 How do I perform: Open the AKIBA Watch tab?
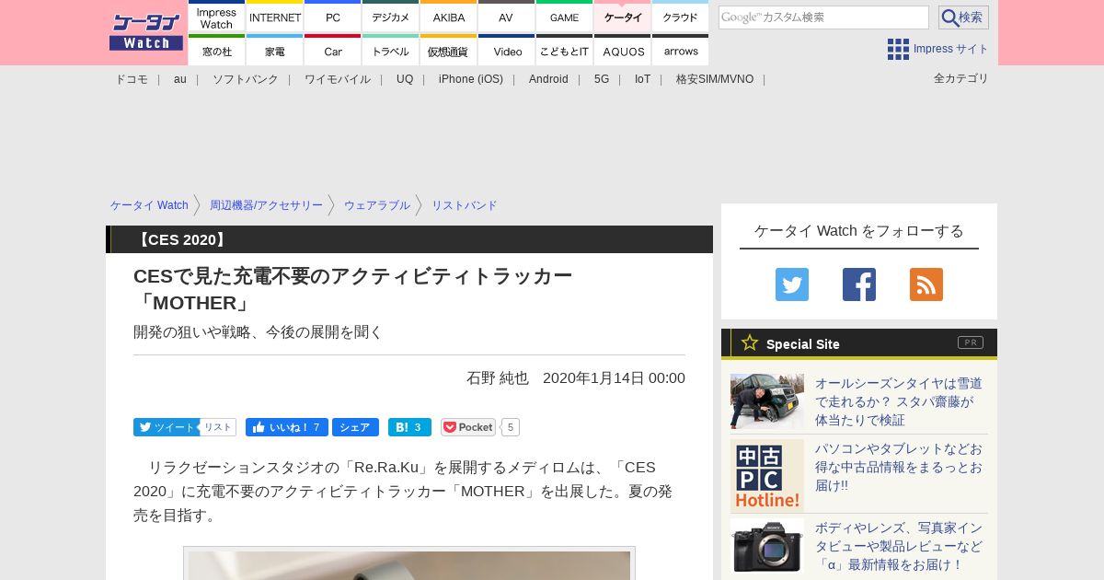(x=449, y=17)
